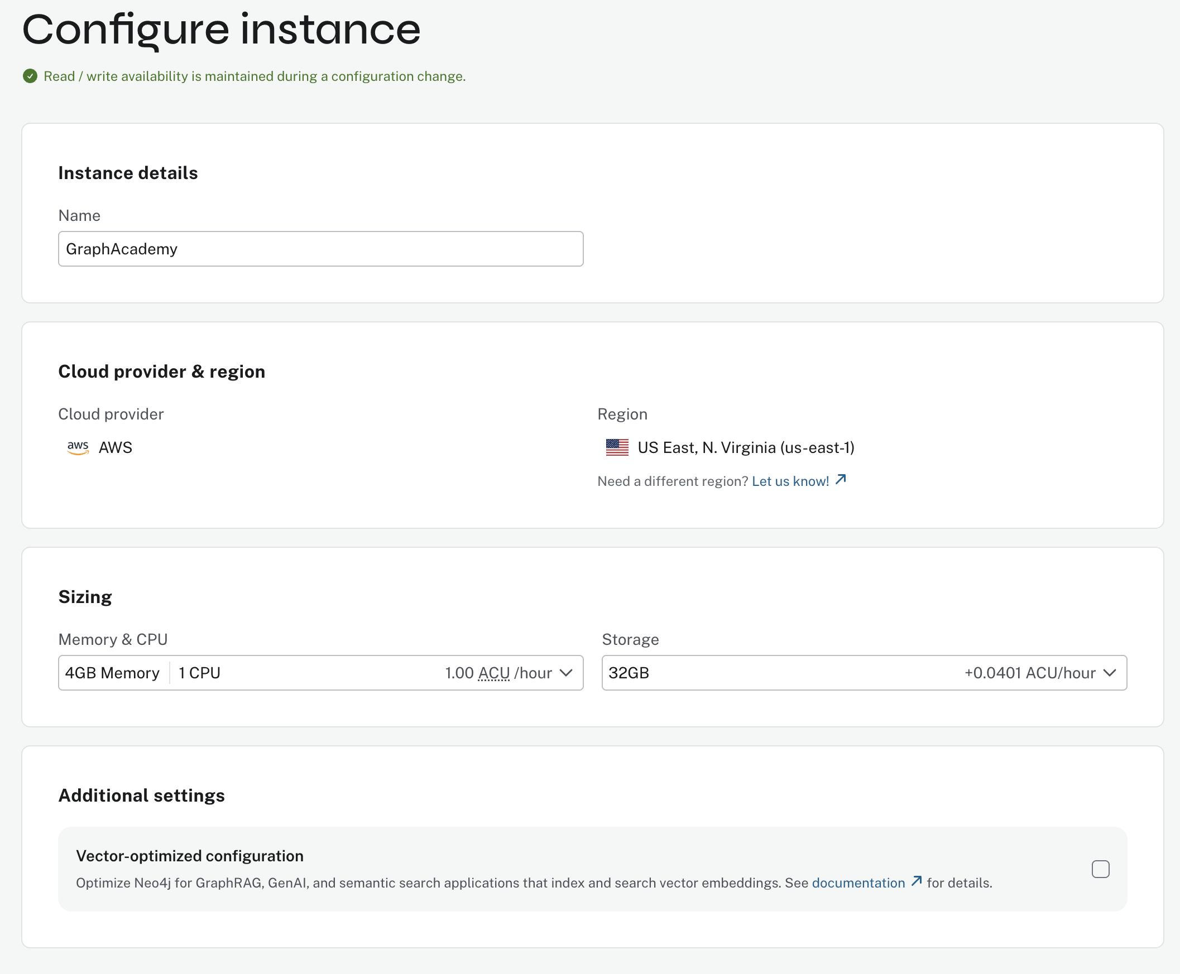Screen dimensions: 1180x974
Task: Select the US East, N. Virginia region
Action: (746, 447)
